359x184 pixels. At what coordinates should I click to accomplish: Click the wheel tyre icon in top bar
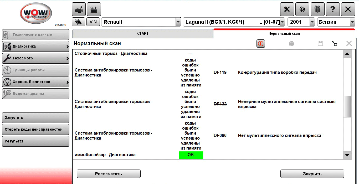click(302, 9)
